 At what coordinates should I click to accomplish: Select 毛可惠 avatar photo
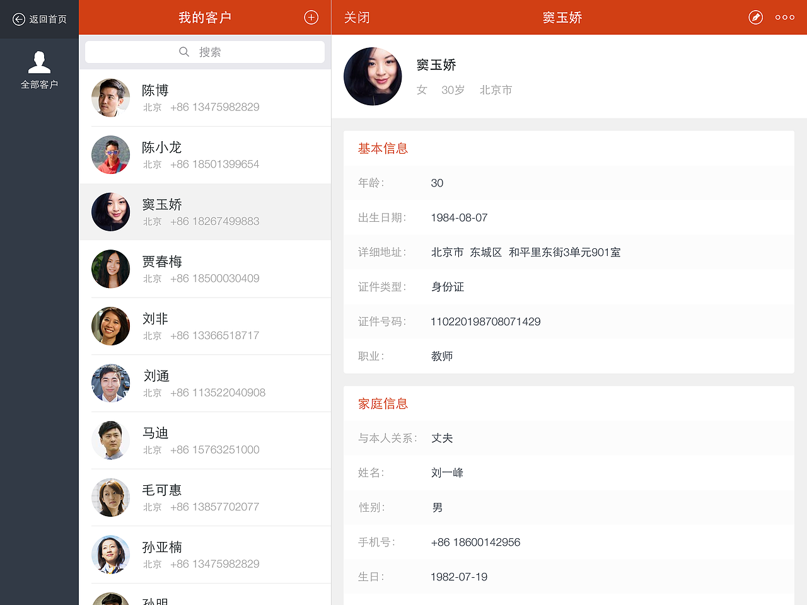(x=110, y=497)
